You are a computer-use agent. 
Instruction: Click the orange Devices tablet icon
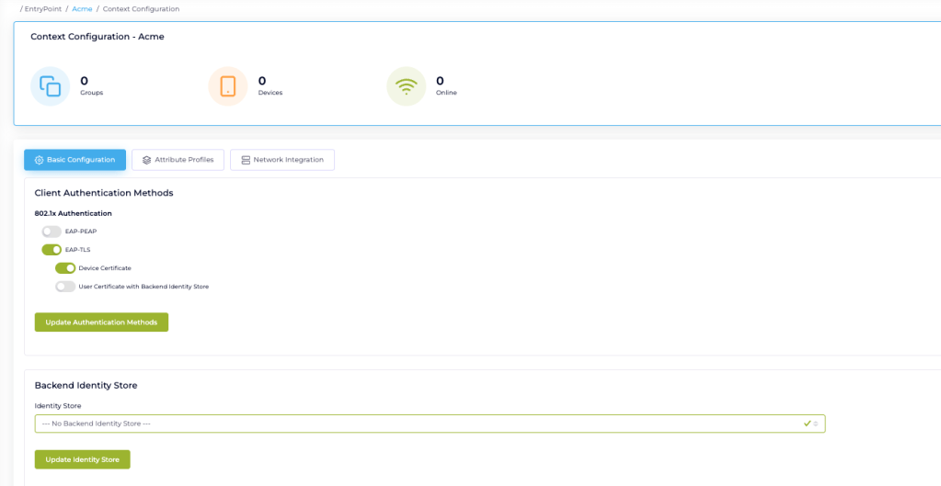coord(228,86)
